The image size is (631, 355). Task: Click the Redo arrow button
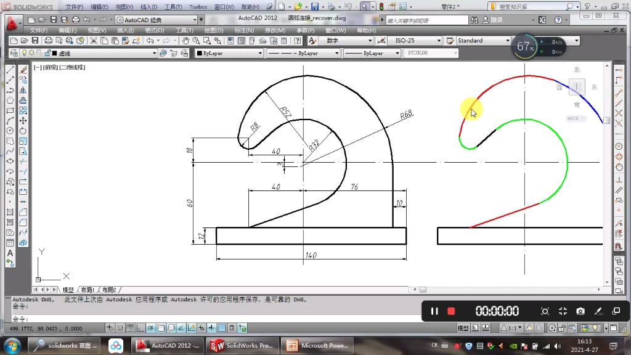pyautogui.click(x=166, y=39)
